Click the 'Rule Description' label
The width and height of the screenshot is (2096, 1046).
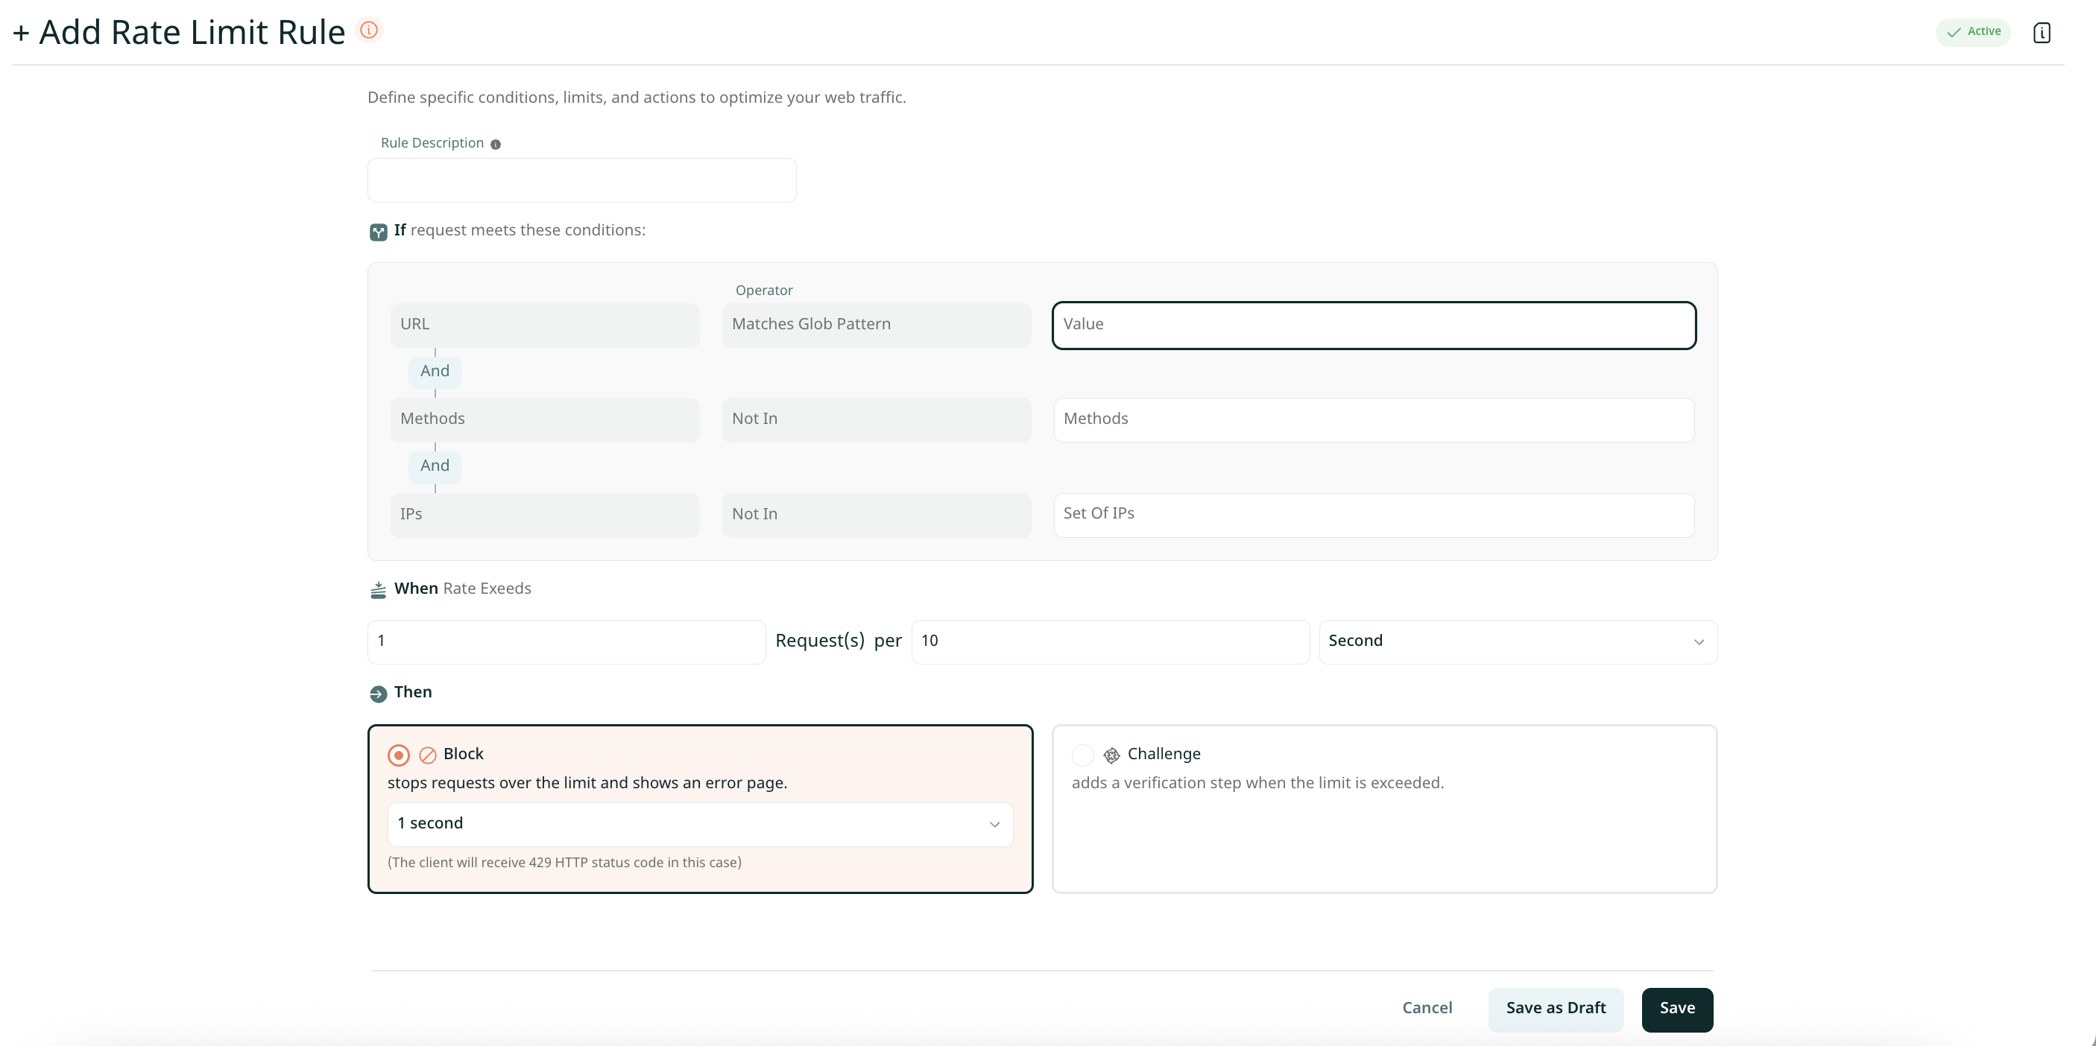coord(432,143)
